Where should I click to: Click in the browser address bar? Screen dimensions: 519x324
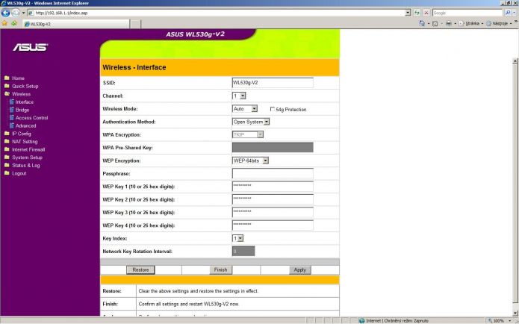[217, 13]
